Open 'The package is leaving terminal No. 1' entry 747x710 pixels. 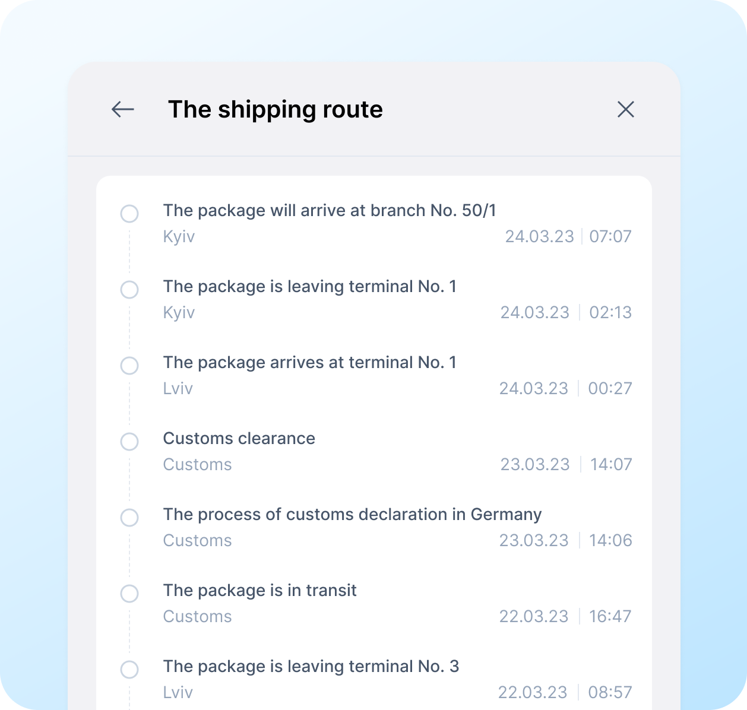pos(310,287)
